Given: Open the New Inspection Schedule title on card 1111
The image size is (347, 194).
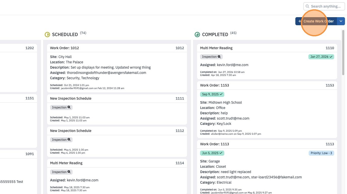Looking at the screenshot, I should (x=71, y=98).
